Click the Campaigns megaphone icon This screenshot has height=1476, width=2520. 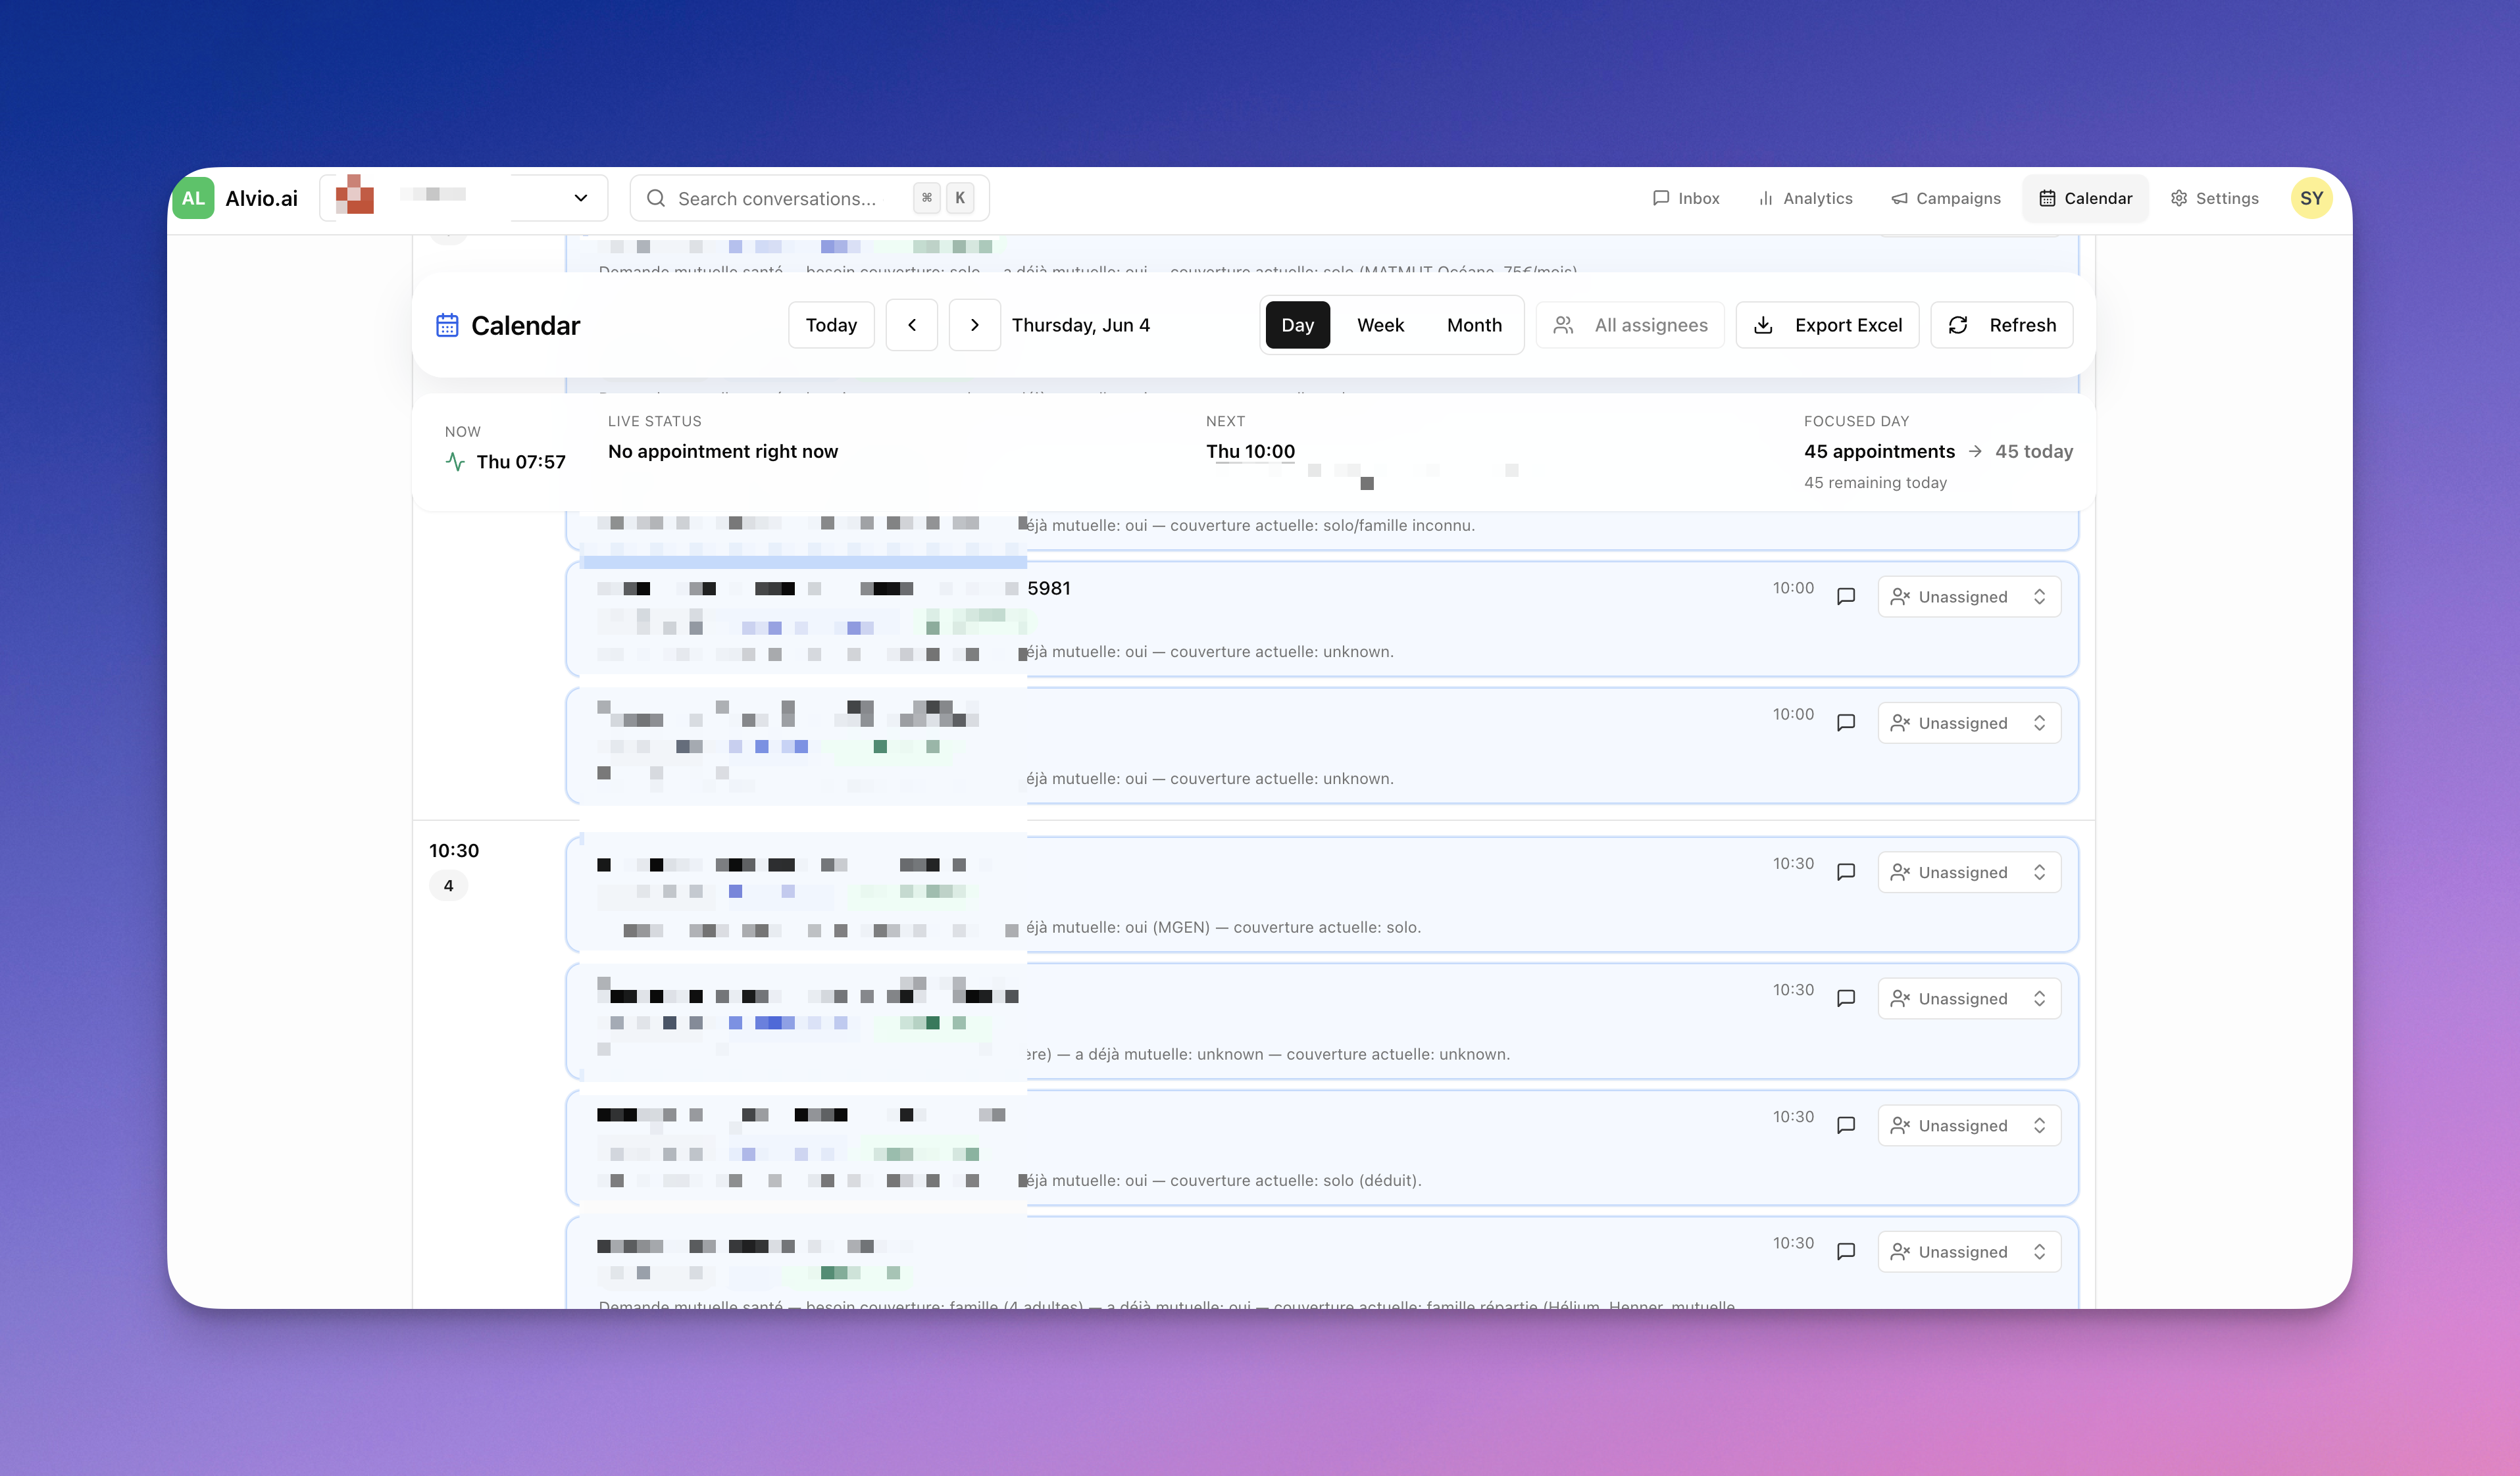click(1899, 198)
